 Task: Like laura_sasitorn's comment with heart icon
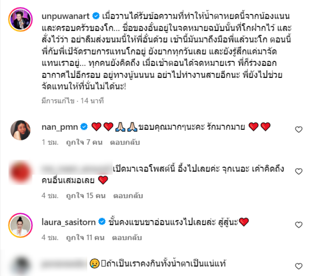(x=298, y=225)
